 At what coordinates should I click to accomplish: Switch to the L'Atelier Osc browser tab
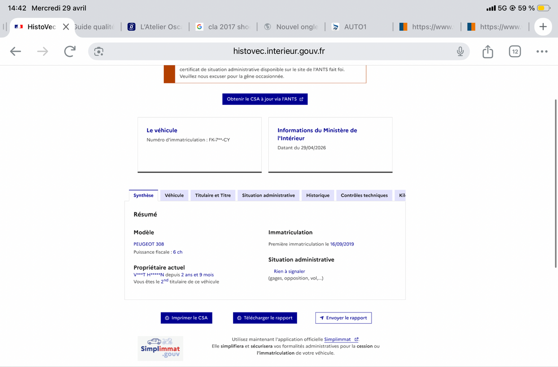155,27
